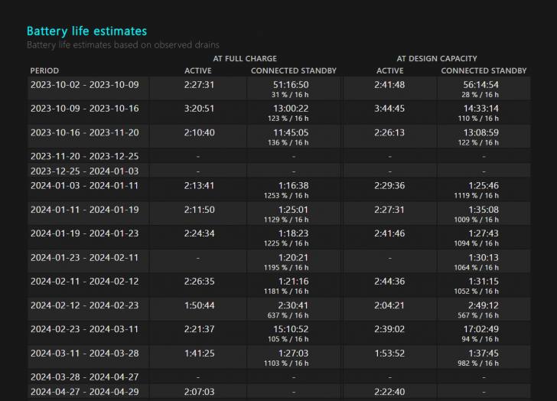This screenshot has height=401, width=557.
Task: Click the 13:08:59 standby estimate
Action: tap(481, 132)
